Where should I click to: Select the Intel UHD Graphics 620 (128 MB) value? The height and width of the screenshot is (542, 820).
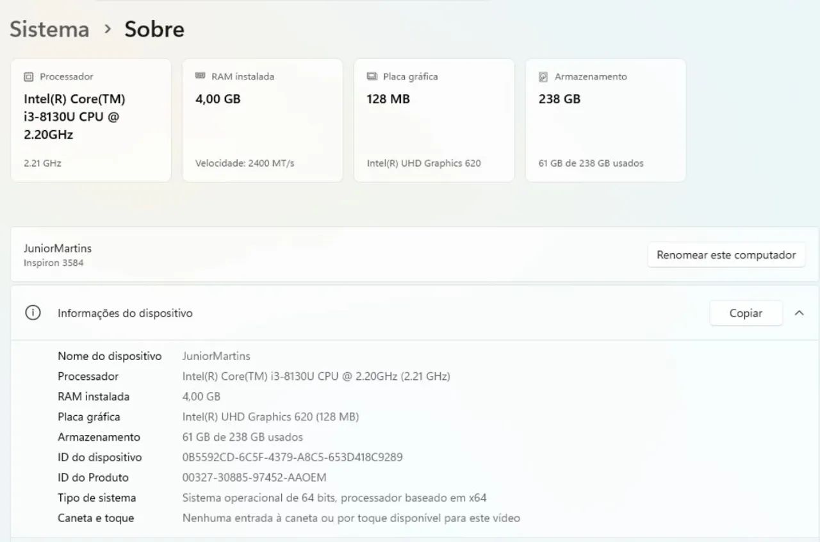[x=270, y=417]
